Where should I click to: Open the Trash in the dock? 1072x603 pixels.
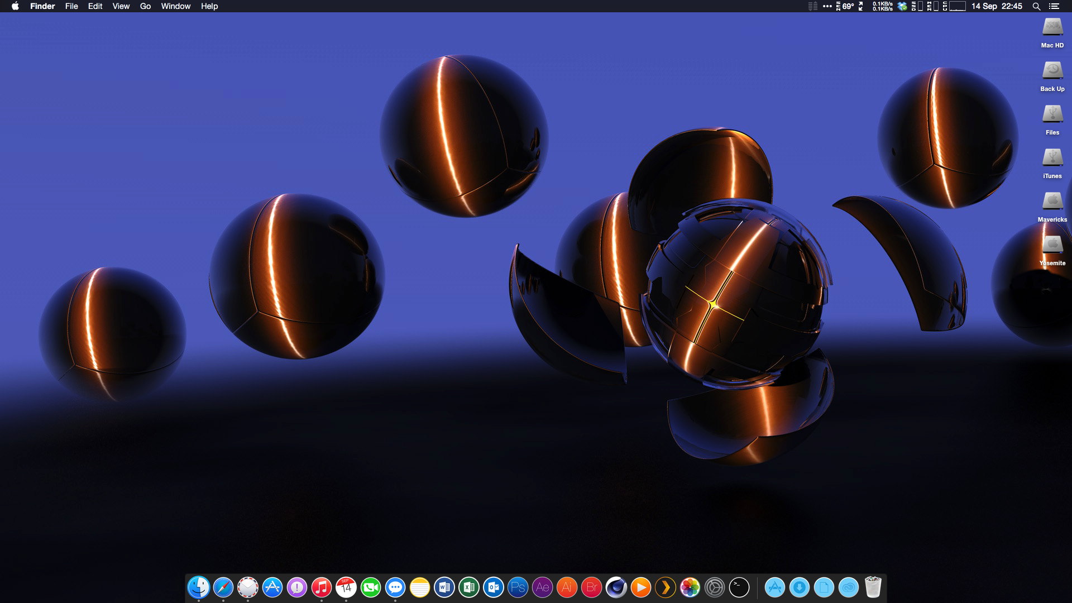(873, 587)
